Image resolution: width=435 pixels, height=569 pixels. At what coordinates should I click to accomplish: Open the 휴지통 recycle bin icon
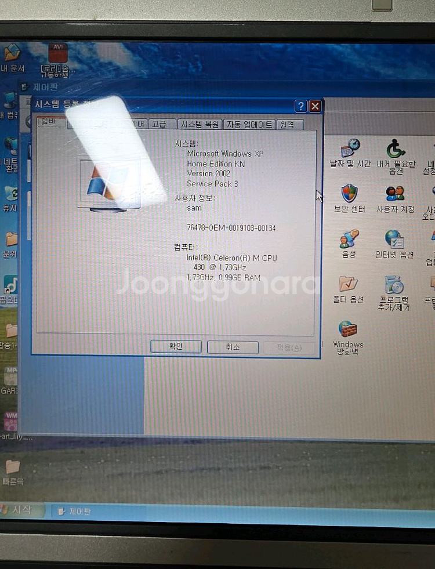click(9, 199)
